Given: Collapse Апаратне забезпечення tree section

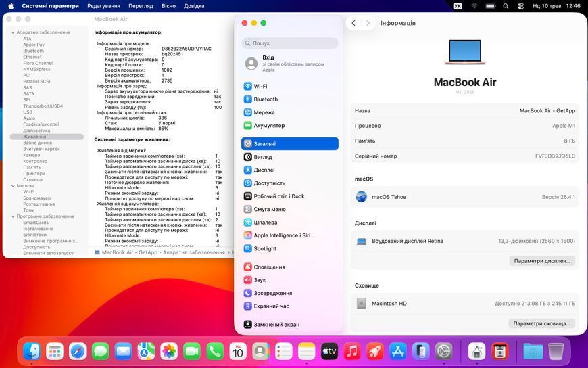Looking at the screenshot, I should [13, 32].
